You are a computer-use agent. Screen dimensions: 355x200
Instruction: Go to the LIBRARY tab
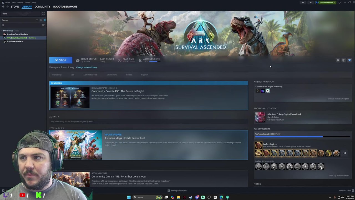tap(27, 7)
